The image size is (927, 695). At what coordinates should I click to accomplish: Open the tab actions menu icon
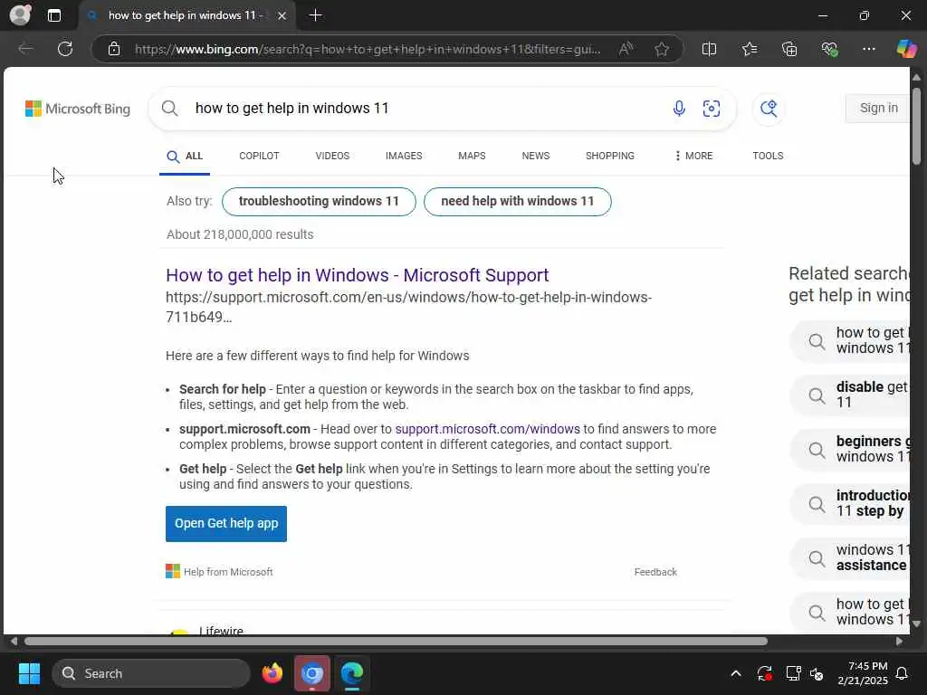pyautogui.click(x=53, y=15)
